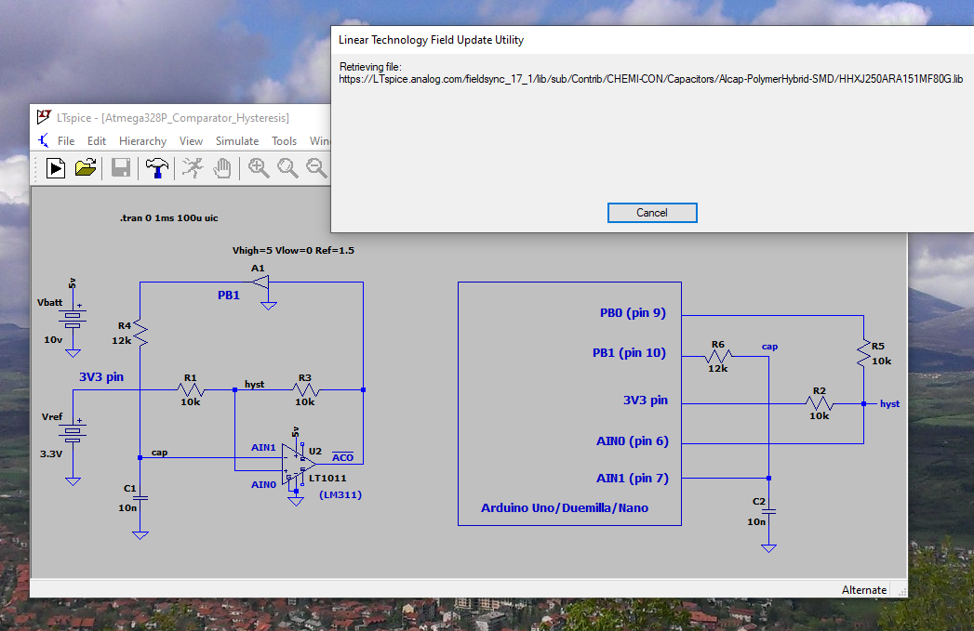This screenshot has width=974, height=631.
Task: Click the ACO output label
Action: coord(343,457)
